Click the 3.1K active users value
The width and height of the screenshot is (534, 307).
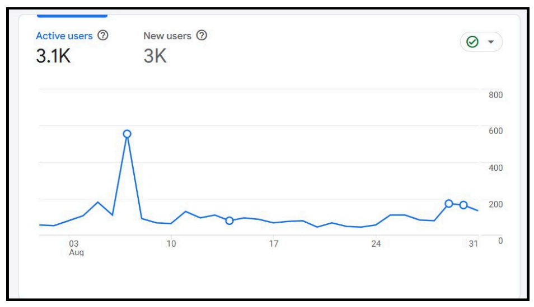(54, 56)
